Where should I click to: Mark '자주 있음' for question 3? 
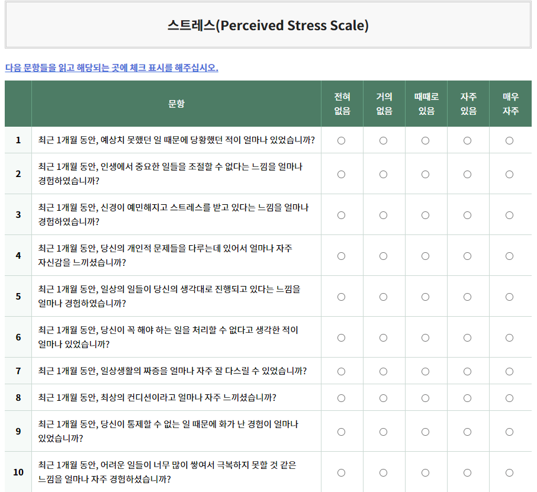[468, 215]
